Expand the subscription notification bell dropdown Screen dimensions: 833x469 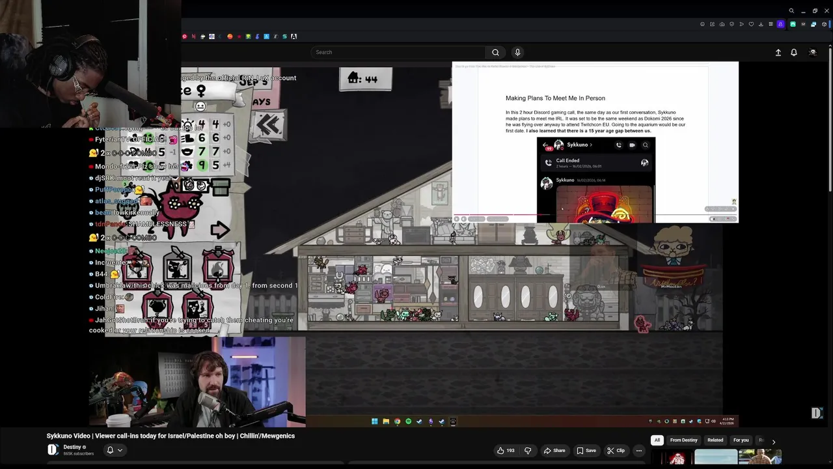(114, 449)
